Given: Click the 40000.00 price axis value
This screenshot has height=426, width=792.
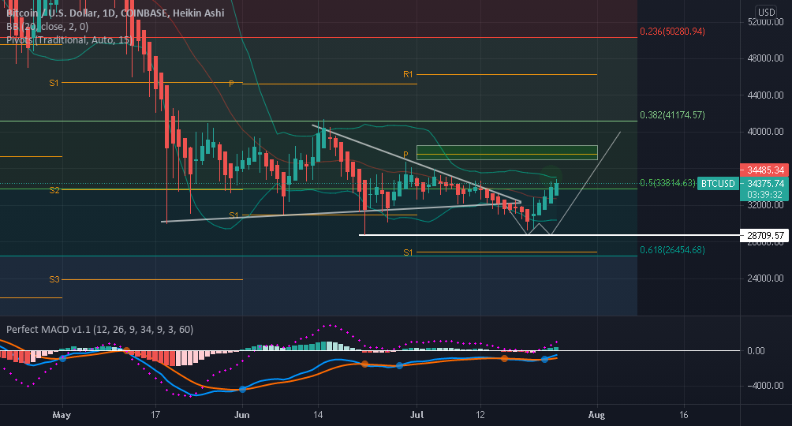Looking at the screenshot, I should 765,132.
